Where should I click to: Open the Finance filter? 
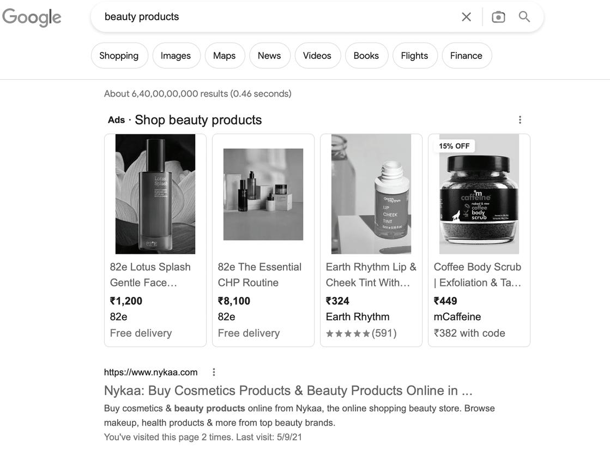(x=466, y=56)
